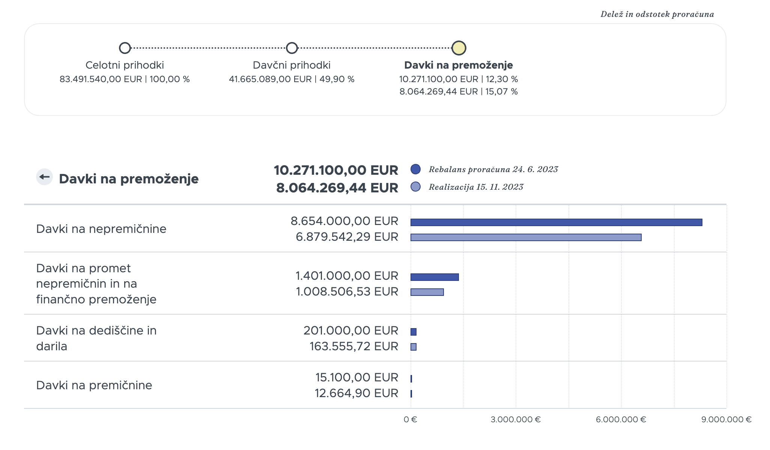
Task: Click Davčni prihodki label text
Action: point(292,65)
